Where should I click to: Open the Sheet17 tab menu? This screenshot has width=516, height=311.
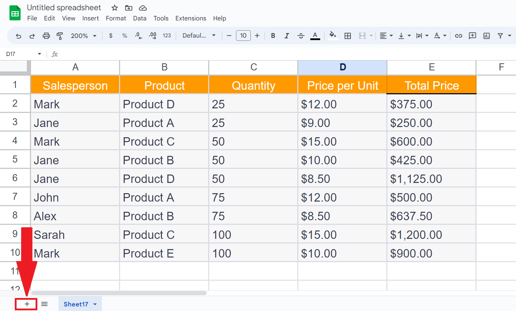tap(95, 304)
